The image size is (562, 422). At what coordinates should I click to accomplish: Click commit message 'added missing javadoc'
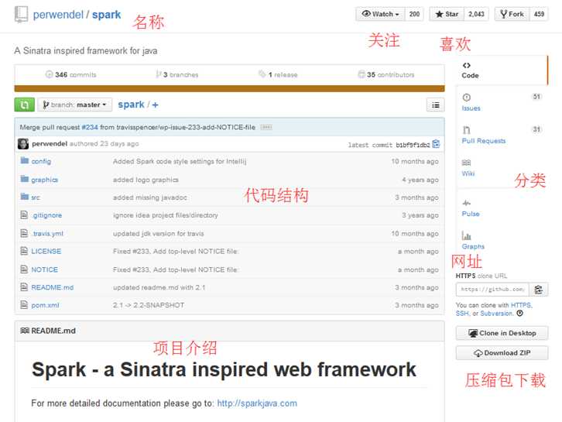tap(150, 197)
